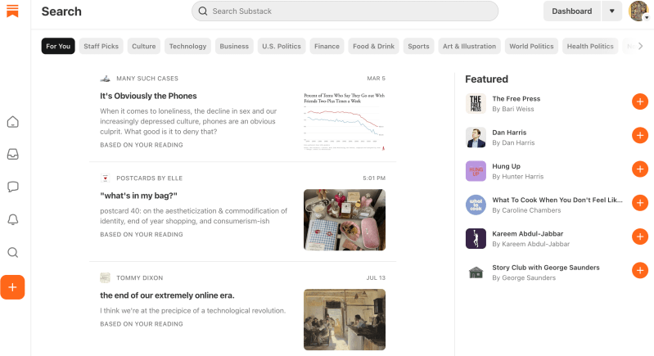Expand the Dashboard dropdown arrow
The width and height of the screenshot is (654, 356).
[612, 11]
